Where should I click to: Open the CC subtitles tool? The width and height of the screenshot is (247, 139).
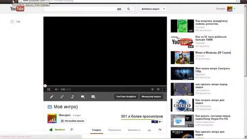pos(93,97)
